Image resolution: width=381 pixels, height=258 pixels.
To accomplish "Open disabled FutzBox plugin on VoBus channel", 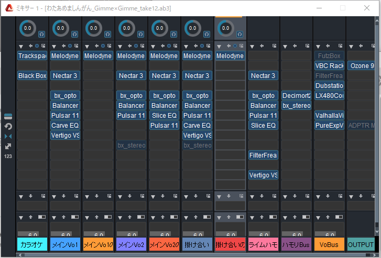I will (329, 56).
